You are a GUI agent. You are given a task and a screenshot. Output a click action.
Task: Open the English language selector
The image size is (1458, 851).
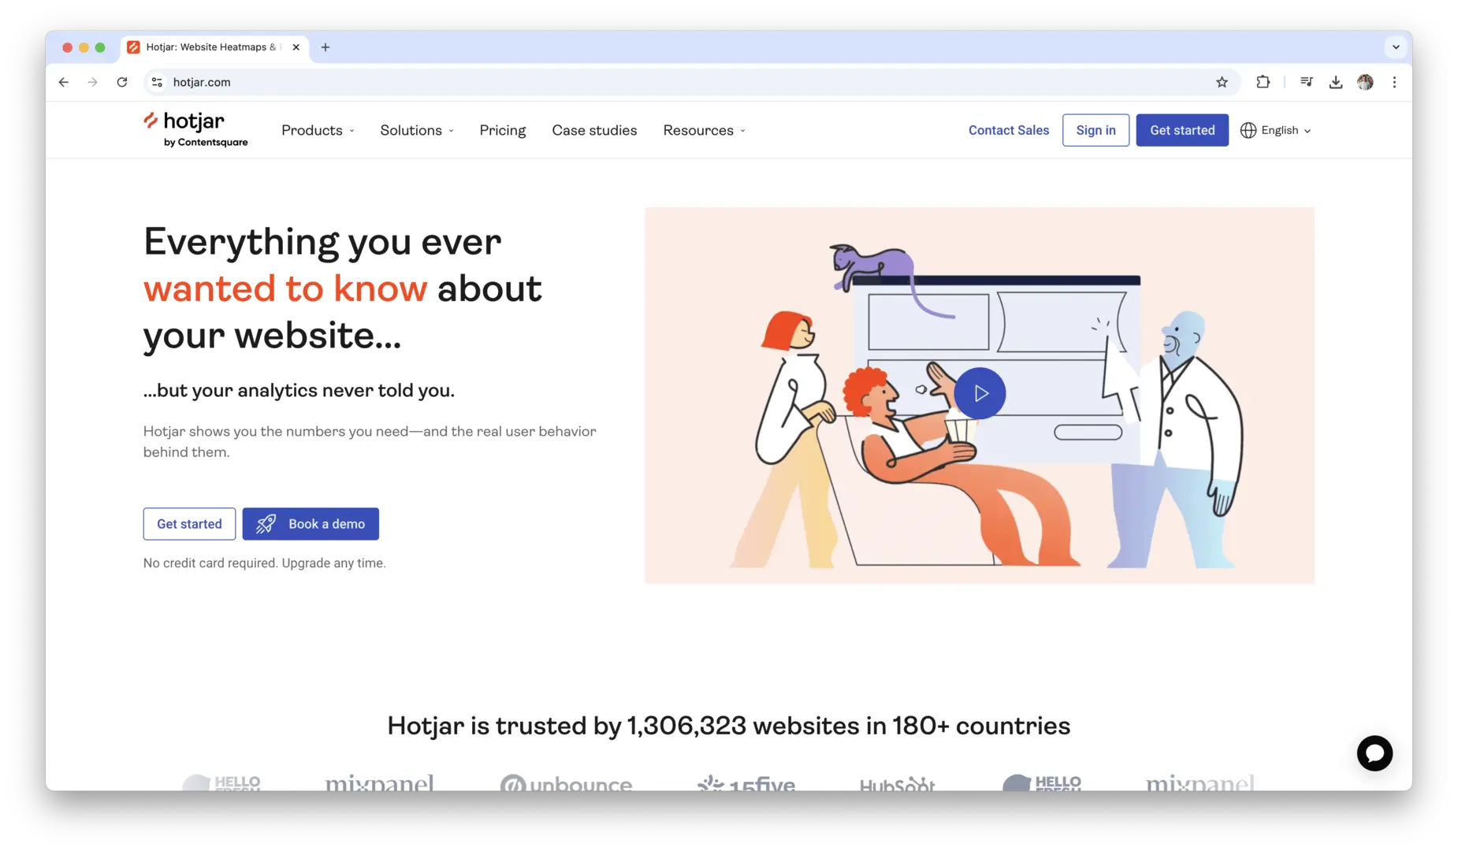coord(1276,131)
